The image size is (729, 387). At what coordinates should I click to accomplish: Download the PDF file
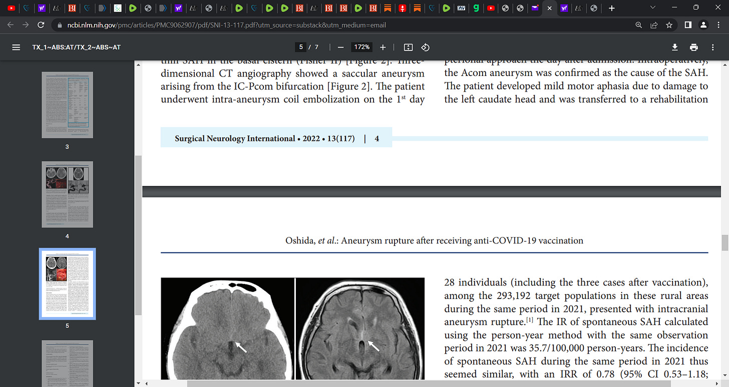click(675, 47)
